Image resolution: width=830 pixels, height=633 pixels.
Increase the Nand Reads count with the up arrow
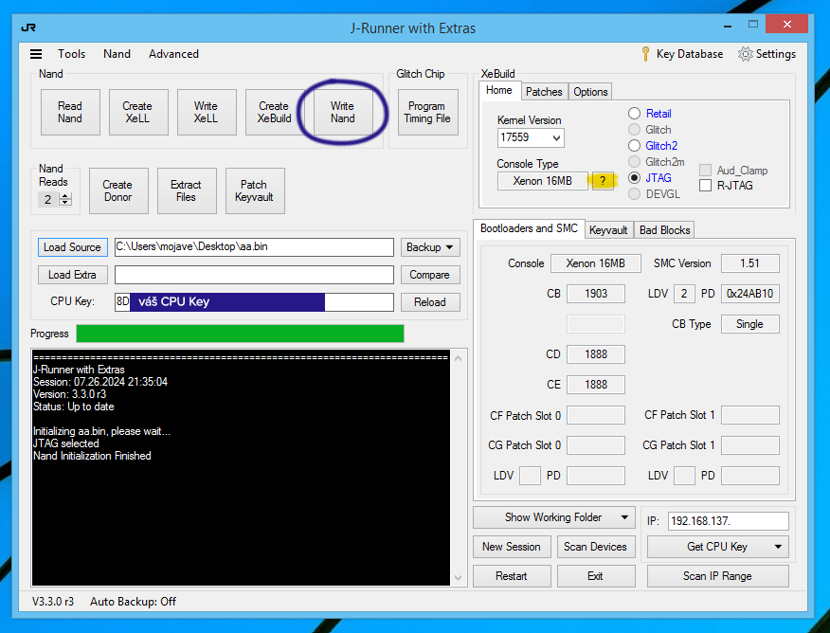(x=65, y=196)
